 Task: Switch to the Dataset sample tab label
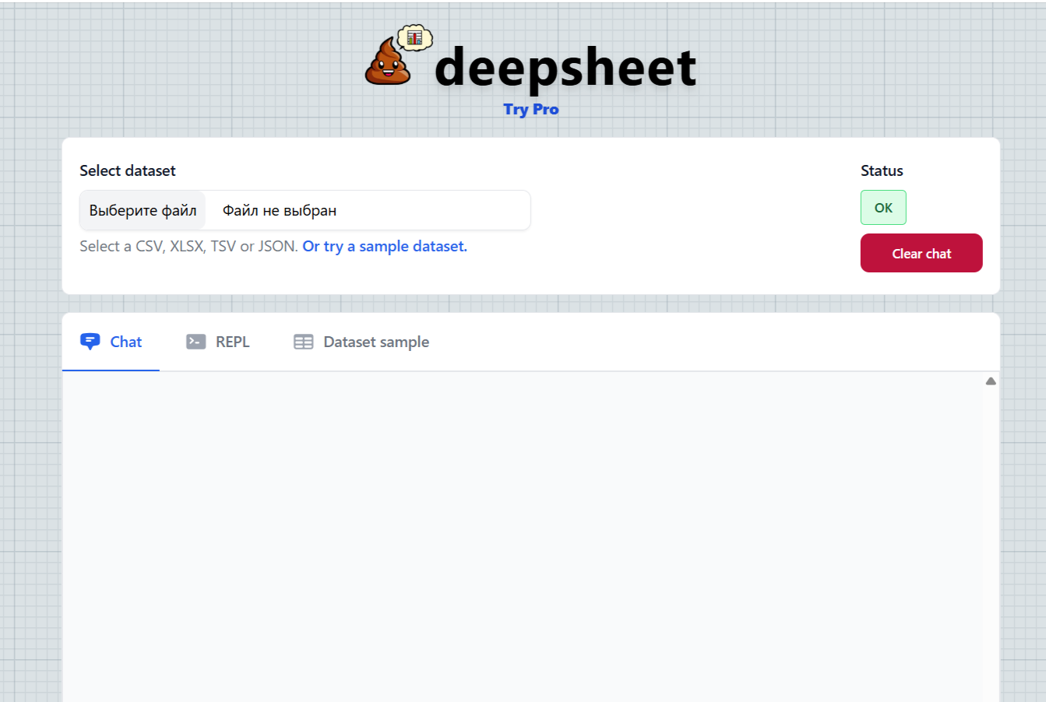click(375, 342)
